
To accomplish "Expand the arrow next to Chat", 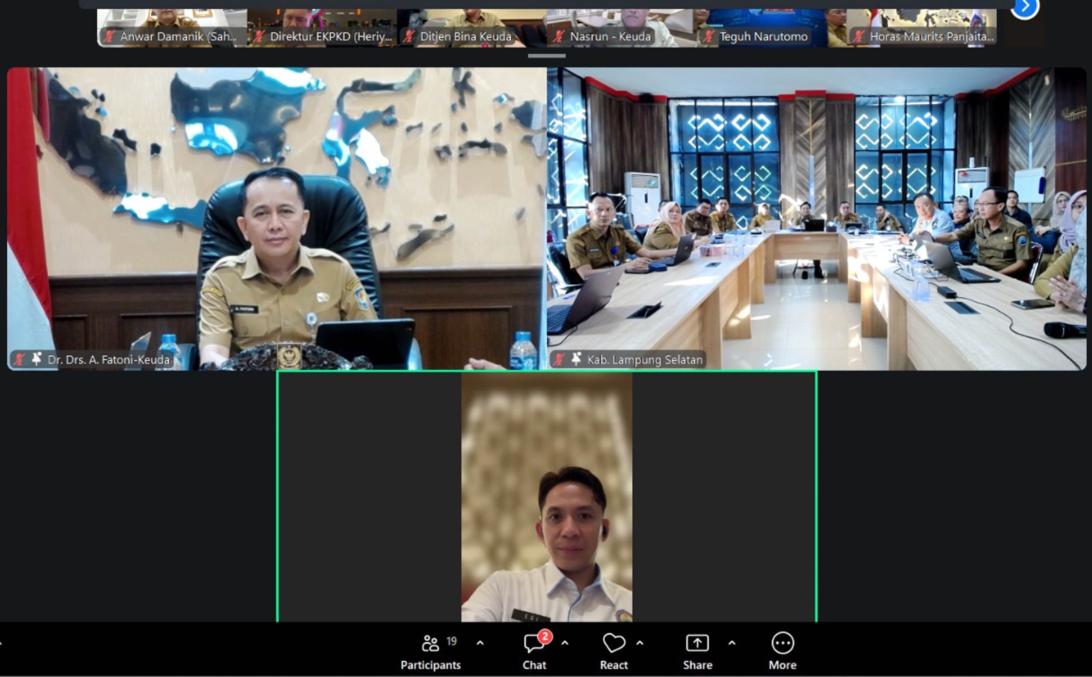I will (x=564, y=643).
